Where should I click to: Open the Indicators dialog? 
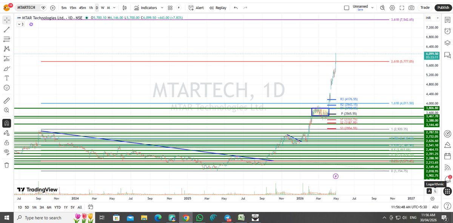pyautogui.click(x=145, y=8)
